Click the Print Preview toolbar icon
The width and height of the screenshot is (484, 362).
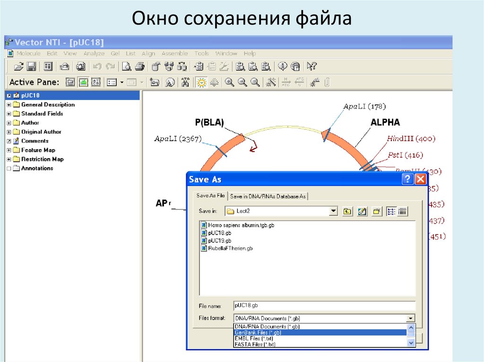coord(126,66)
